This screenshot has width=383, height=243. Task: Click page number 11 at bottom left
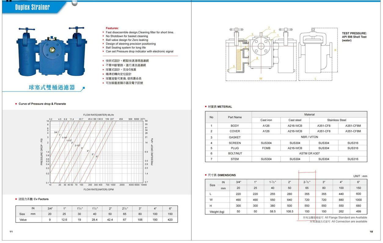click(11, 232)
